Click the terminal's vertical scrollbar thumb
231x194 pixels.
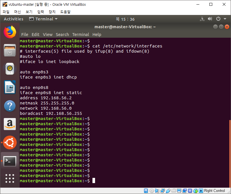230,154
